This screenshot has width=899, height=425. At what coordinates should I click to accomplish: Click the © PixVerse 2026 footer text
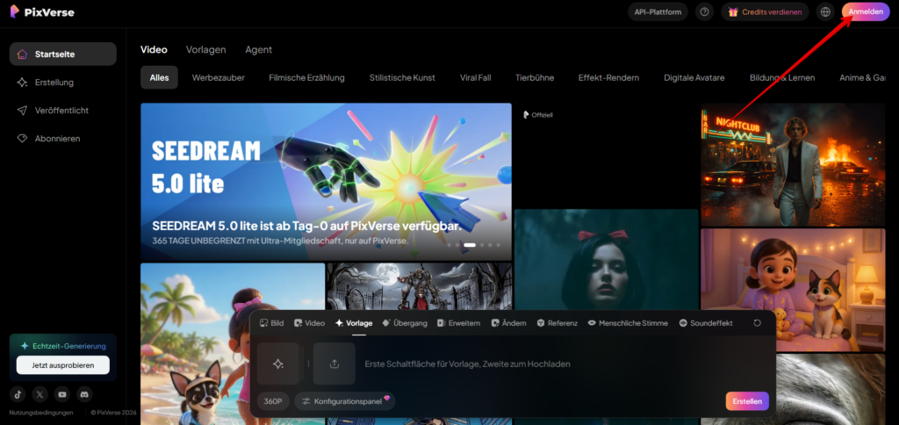[x=113, y=413]
